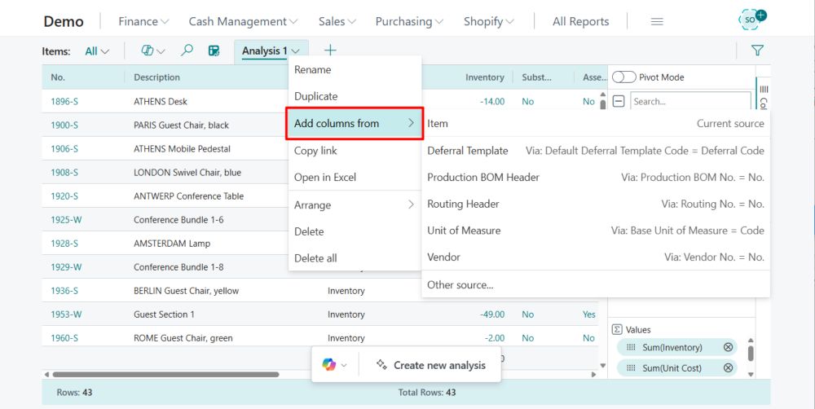Choose Item current source in submenu

pos(596,123)
